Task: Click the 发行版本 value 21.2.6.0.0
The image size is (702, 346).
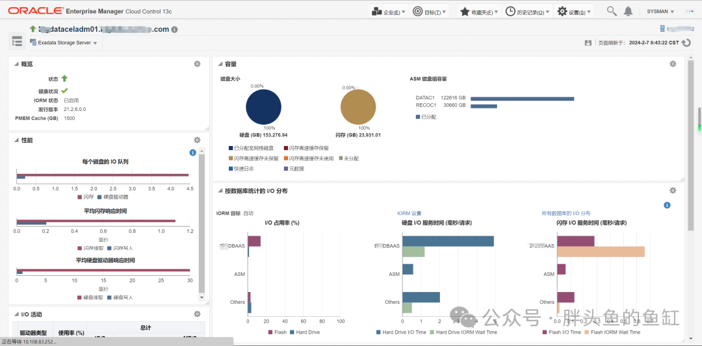Action: (x=75, y=110)
